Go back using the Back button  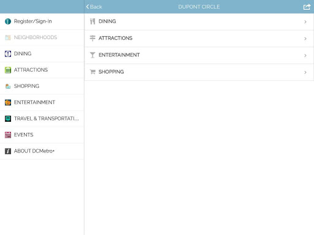click(94, 7)
